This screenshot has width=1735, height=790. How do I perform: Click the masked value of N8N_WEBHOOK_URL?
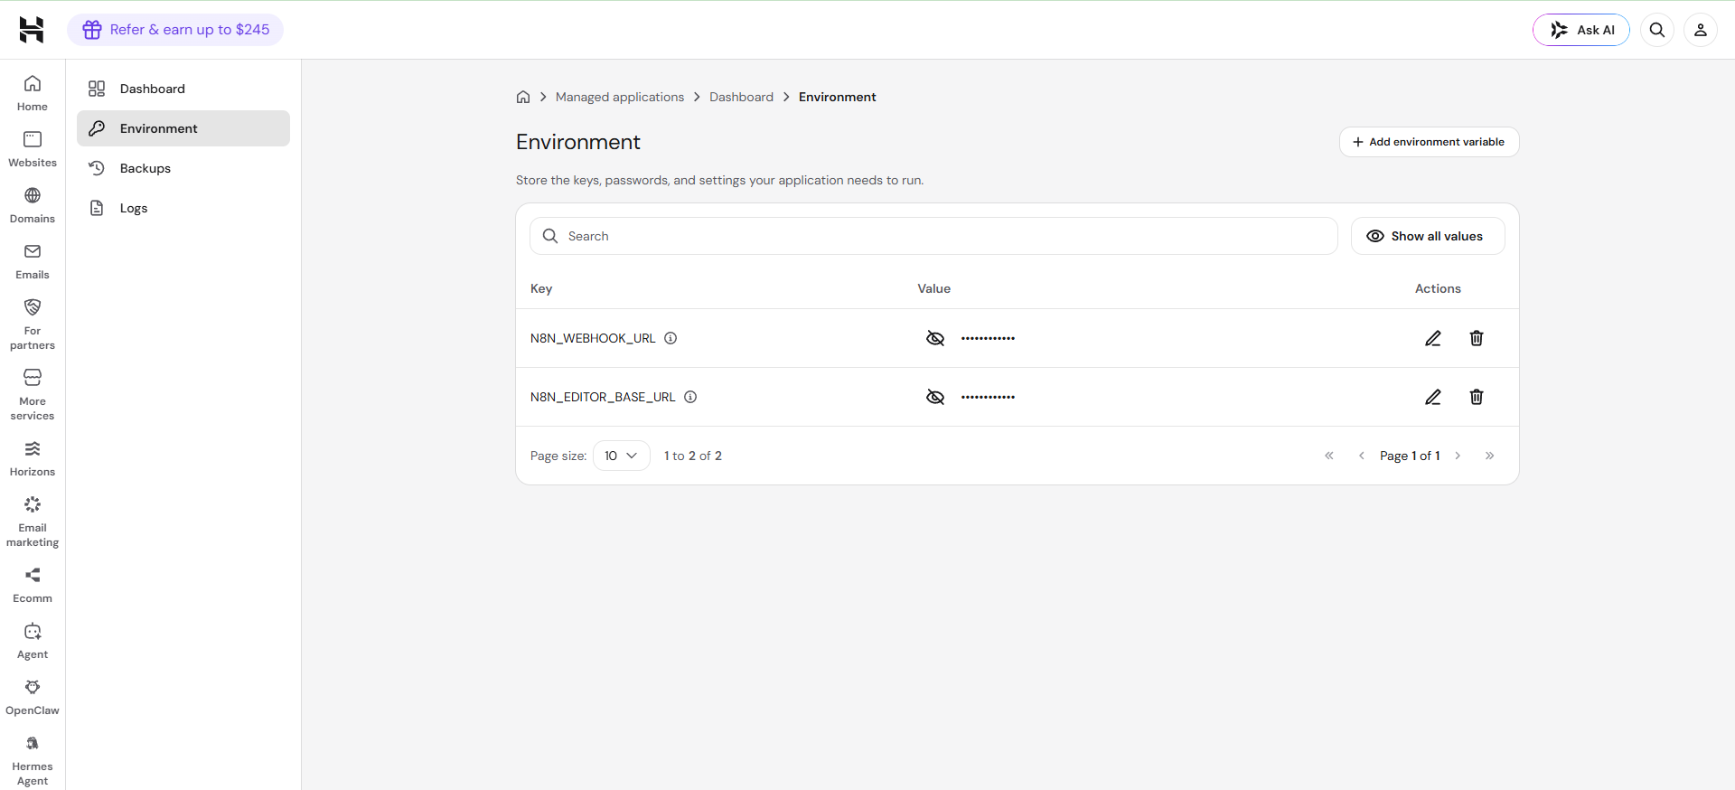coord(988,338)
